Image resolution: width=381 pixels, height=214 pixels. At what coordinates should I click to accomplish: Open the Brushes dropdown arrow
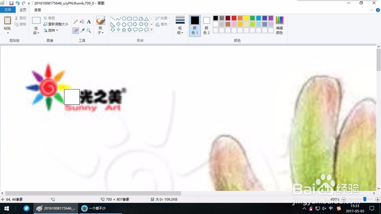click(103, 33)
